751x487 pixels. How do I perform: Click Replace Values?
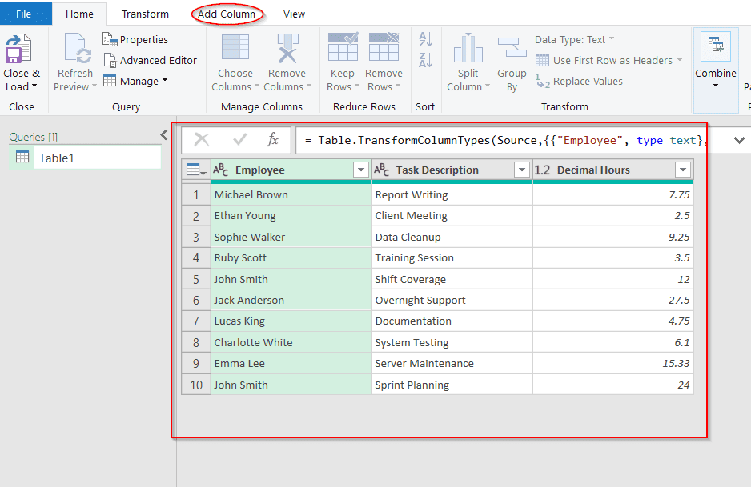click(x=579, y=82)
